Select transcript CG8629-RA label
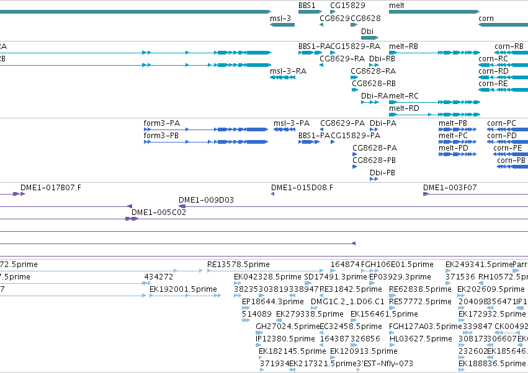Image resolution: width=528 pixels, height=373 pixels. (342, 59)
